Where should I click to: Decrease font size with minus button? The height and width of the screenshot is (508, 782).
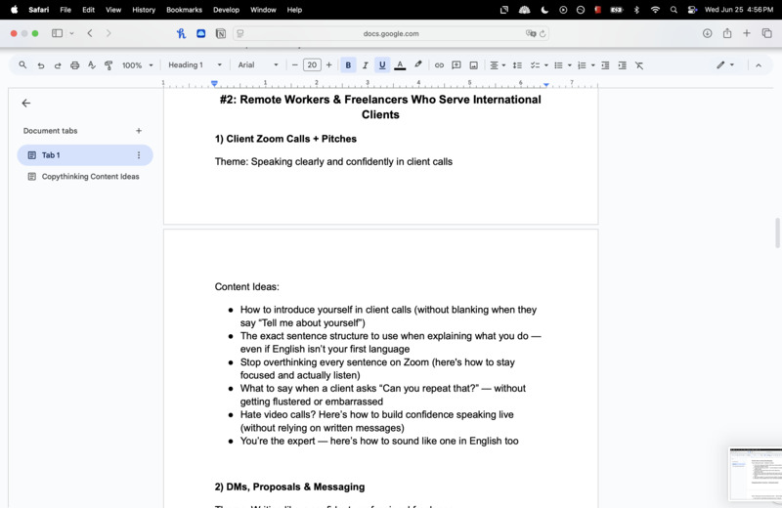pos(295,65)
